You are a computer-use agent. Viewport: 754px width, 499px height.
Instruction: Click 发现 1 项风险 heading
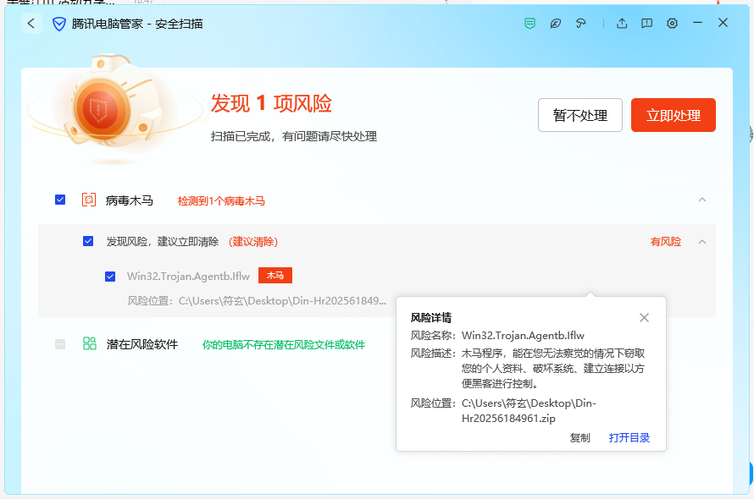tap(271, 103)
